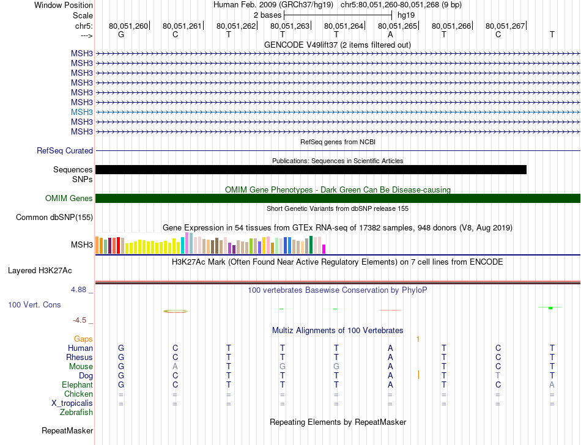Open the RefSeq Curated track label

[65, 151]
